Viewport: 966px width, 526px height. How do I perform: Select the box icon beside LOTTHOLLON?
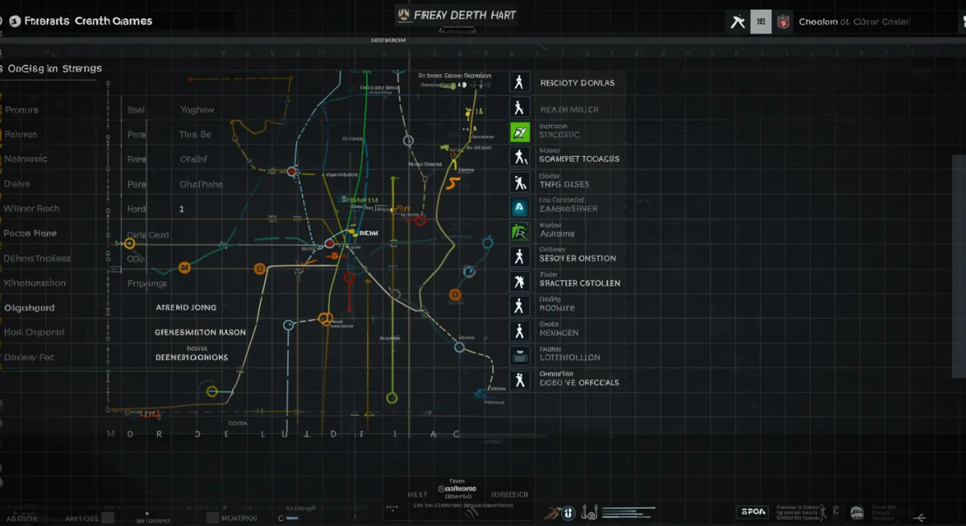click(520, 355)
